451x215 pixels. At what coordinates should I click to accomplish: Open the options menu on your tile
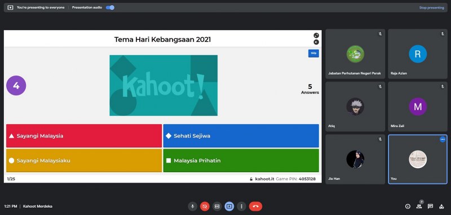point(443,139)
